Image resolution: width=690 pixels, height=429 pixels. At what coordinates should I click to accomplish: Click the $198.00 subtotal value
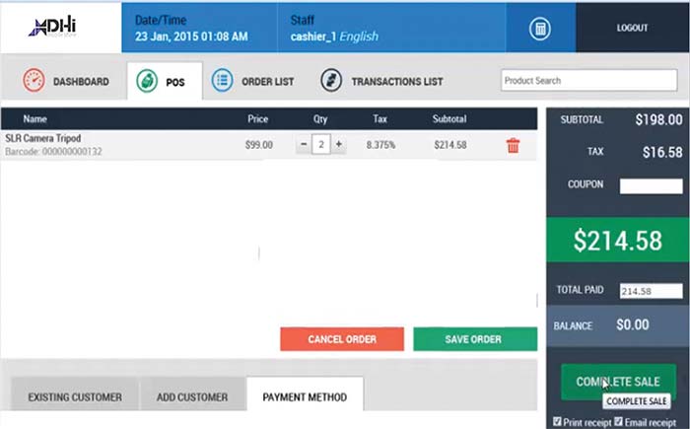point(658,119)
